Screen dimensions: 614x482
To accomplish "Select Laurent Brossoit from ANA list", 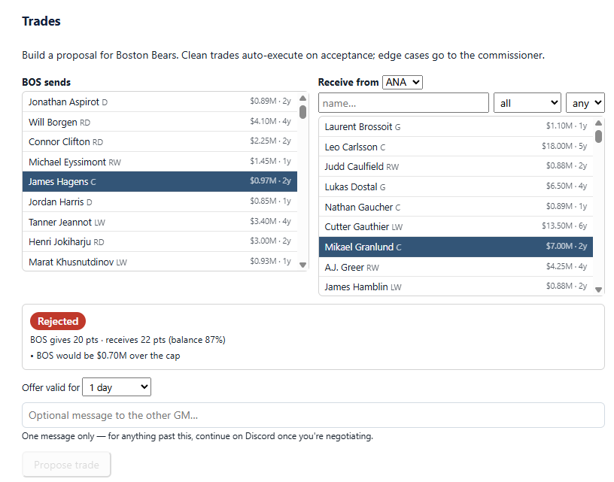I will click(x=456, y=126).
